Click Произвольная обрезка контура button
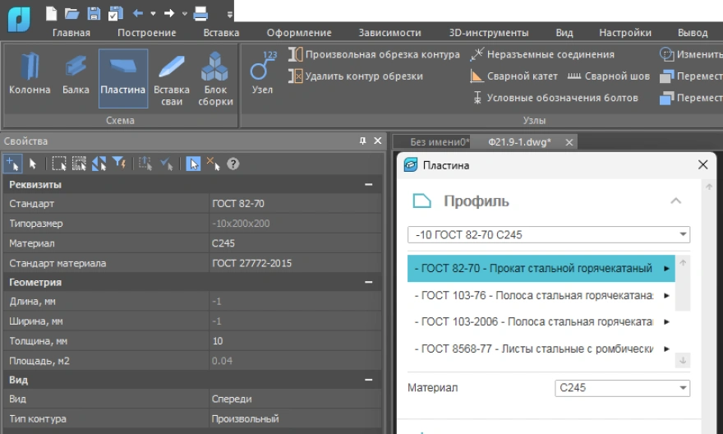Image resolution: width=723 pixels, height=434 pixels. point(374,55)
